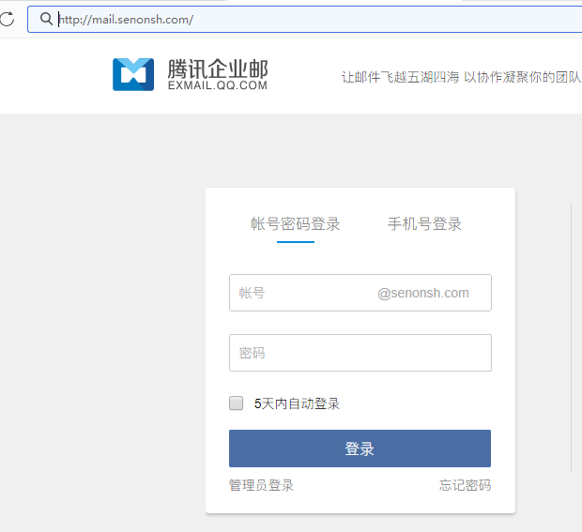The height and width of the screenshot is (532, 582).
Task: Click the @senonsh.com domain suffix
Action: click(x=423, y=293)
